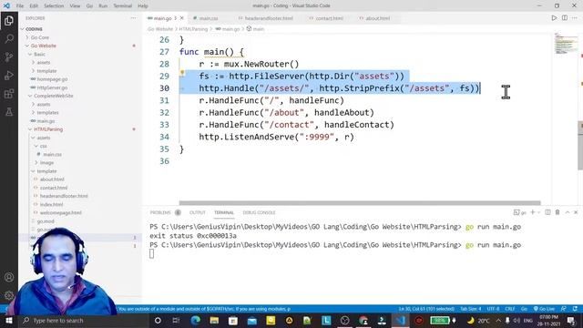Click the Tab Size: 4 status item
583x328 pixels.
coord(470,309)
